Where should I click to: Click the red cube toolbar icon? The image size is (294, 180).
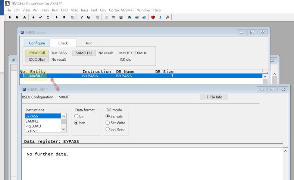[153, 17]
